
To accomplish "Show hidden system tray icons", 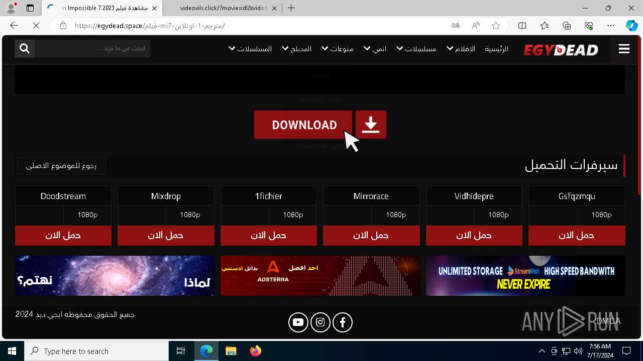I will (542, 351).
